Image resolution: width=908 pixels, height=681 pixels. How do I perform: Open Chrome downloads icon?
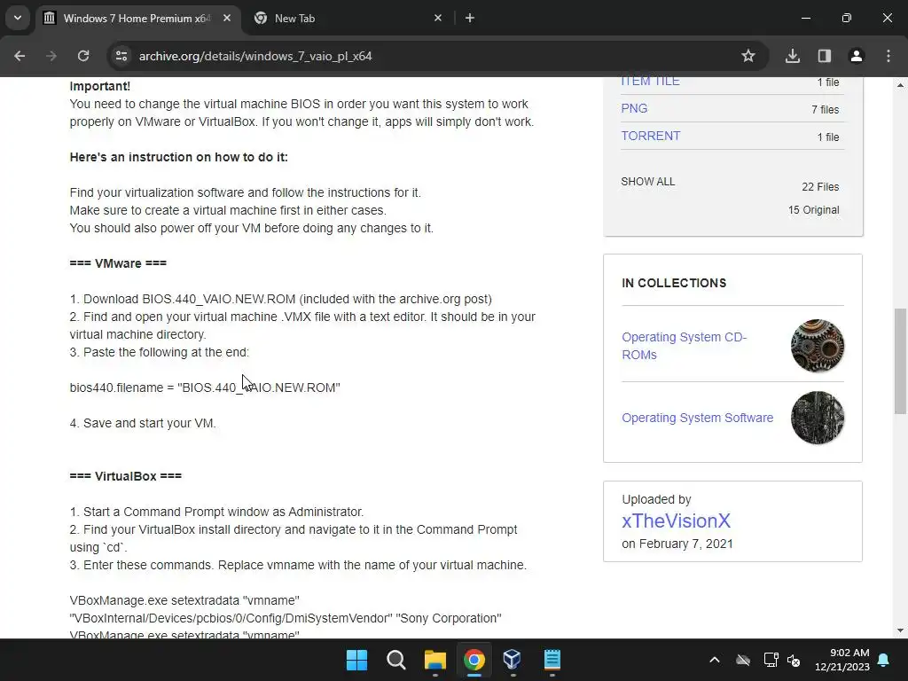[x=793, y=56]
